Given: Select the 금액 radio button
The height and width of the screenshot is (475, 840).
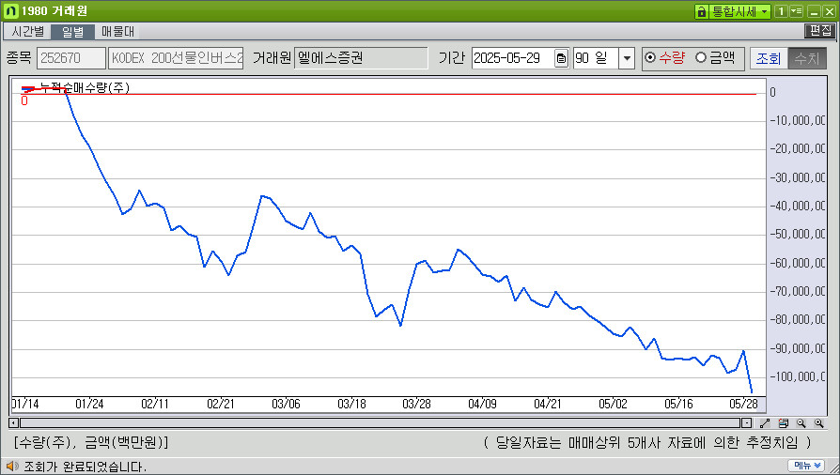Looking at the screenshot, I should coord(701,57).
